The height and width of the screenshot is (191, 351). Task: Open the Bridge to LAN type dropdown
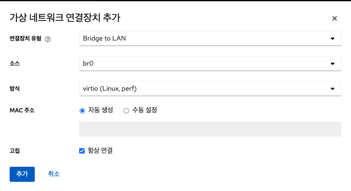click(x=205, y=39)
